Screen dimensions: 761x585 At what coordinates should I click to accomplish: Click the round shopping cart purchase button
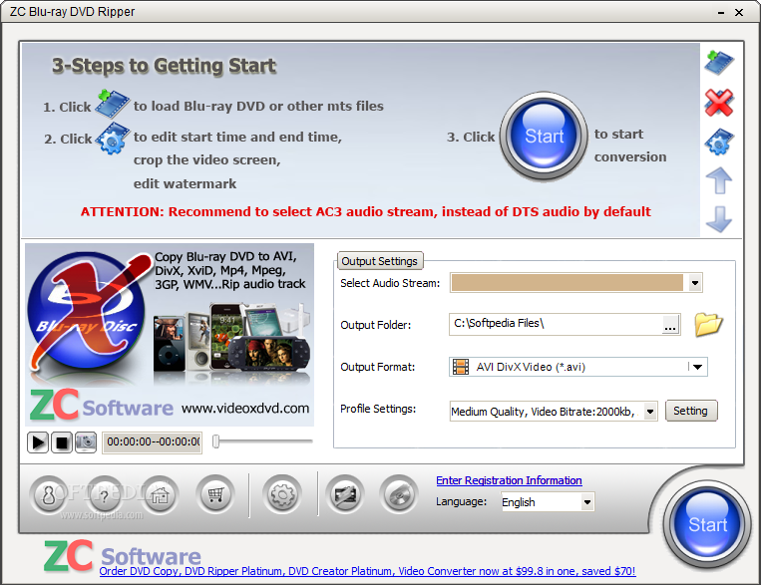point(215,494)
